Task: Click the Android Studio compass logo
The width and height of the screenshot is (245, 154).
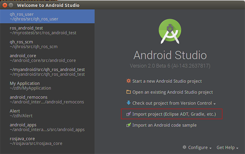Action: coord(170,31)
